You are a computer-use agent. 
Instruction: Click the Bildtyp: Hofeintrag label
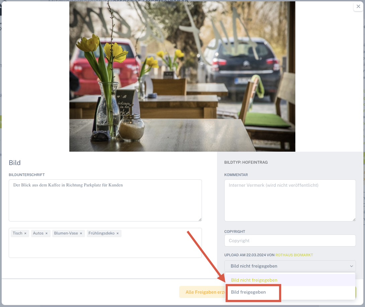[246, 162]
